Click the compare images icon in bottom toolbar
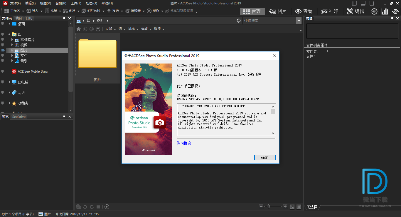Image resolution: width=401 pixels, height=217 pixels. click(98, 207)
